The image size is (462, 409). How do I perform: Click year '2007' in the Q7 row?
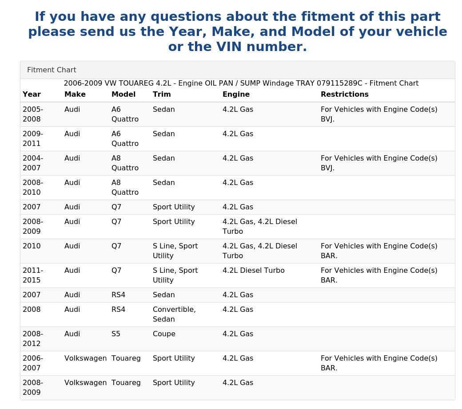point(32,207)
